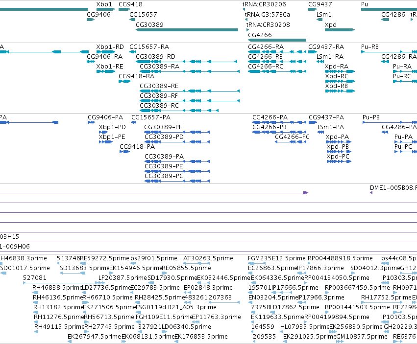Screen dimensions: 417x344
Task: Select protein CG4266-PC
Action: point(292,137)
